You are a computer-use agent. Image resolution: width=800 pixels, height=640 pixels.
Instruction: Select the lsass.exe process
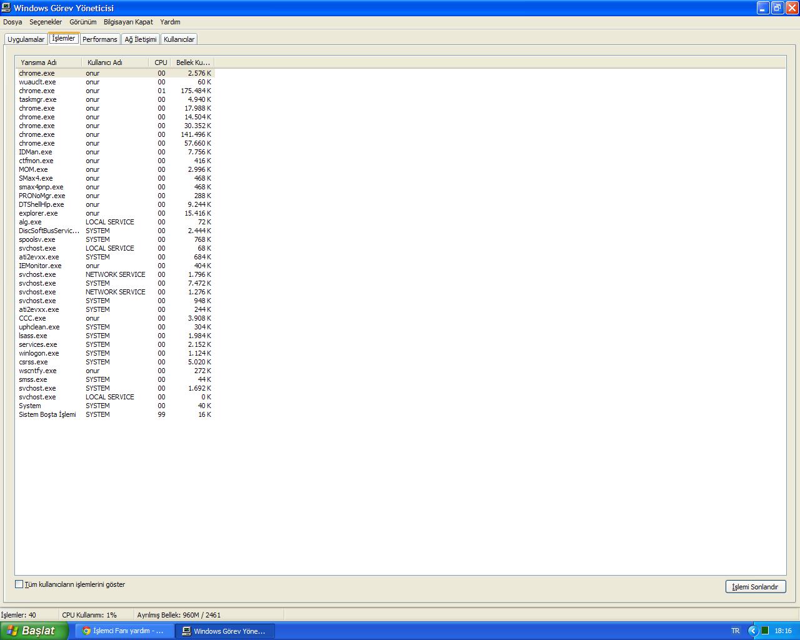point(115,336)
